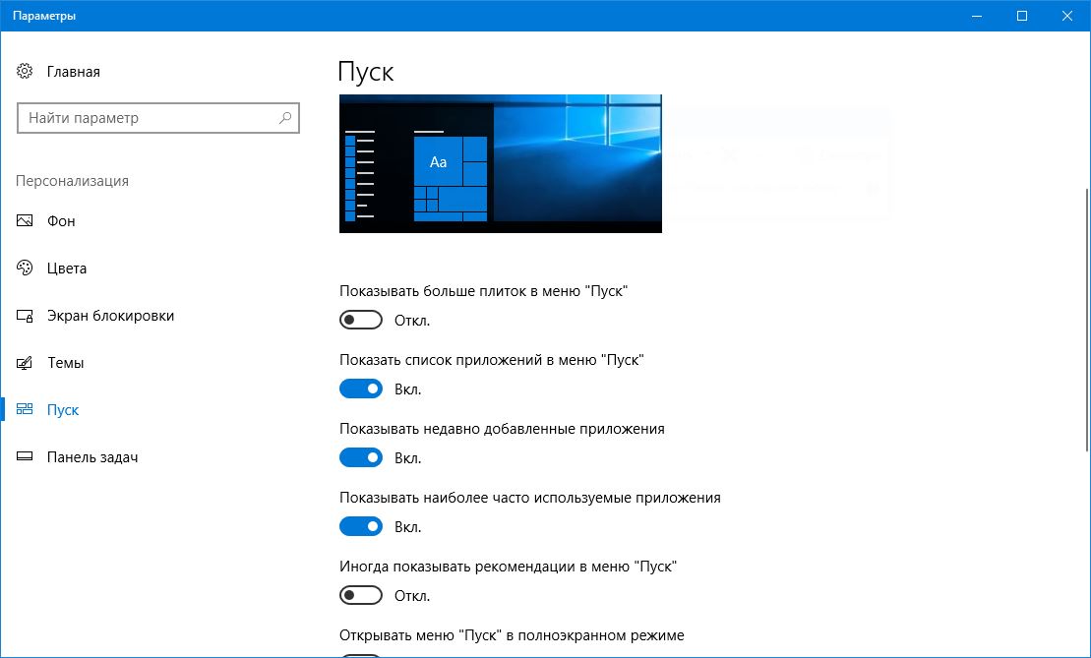Switch off наиболее часто используемые приложения

(x=361, y=526)
